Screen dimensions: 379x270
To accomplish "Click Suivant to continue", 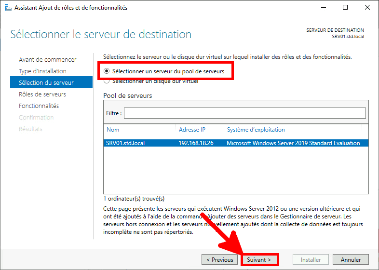I will point(259,259).
